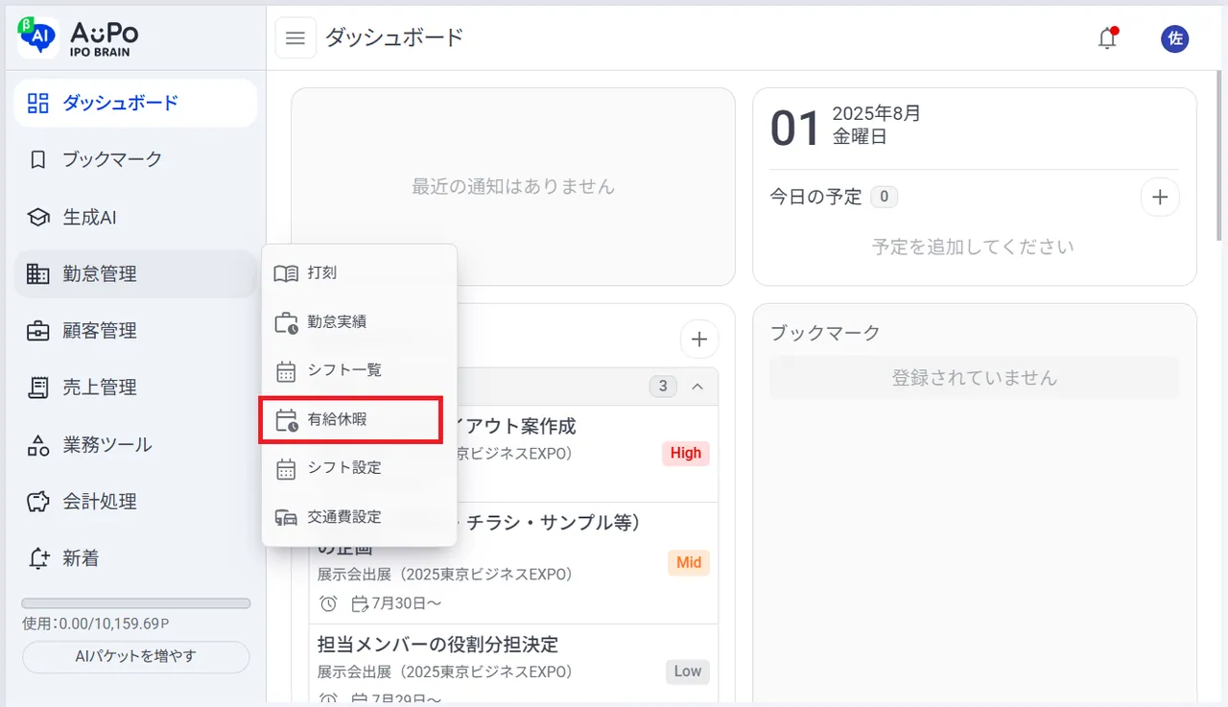Click the 業務ツール shapes icon
The height and width of the screenshot is (707, 1228).
tap(37, 445)
